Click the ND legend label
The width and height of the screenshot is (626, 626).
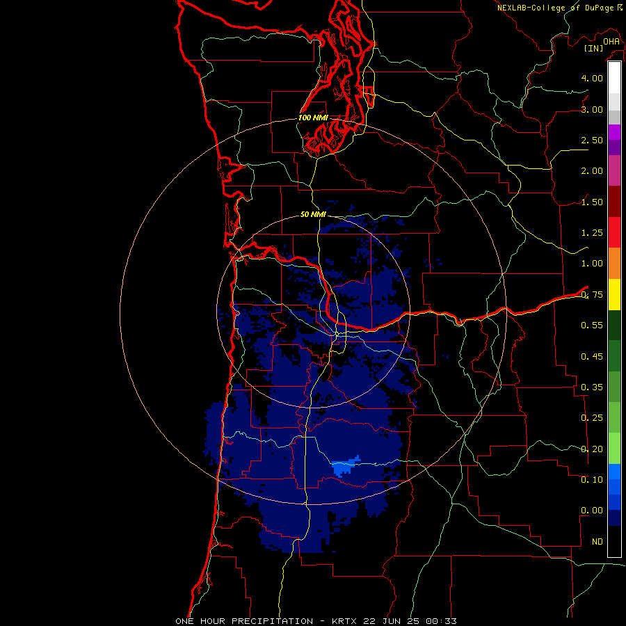pos(597,542)
